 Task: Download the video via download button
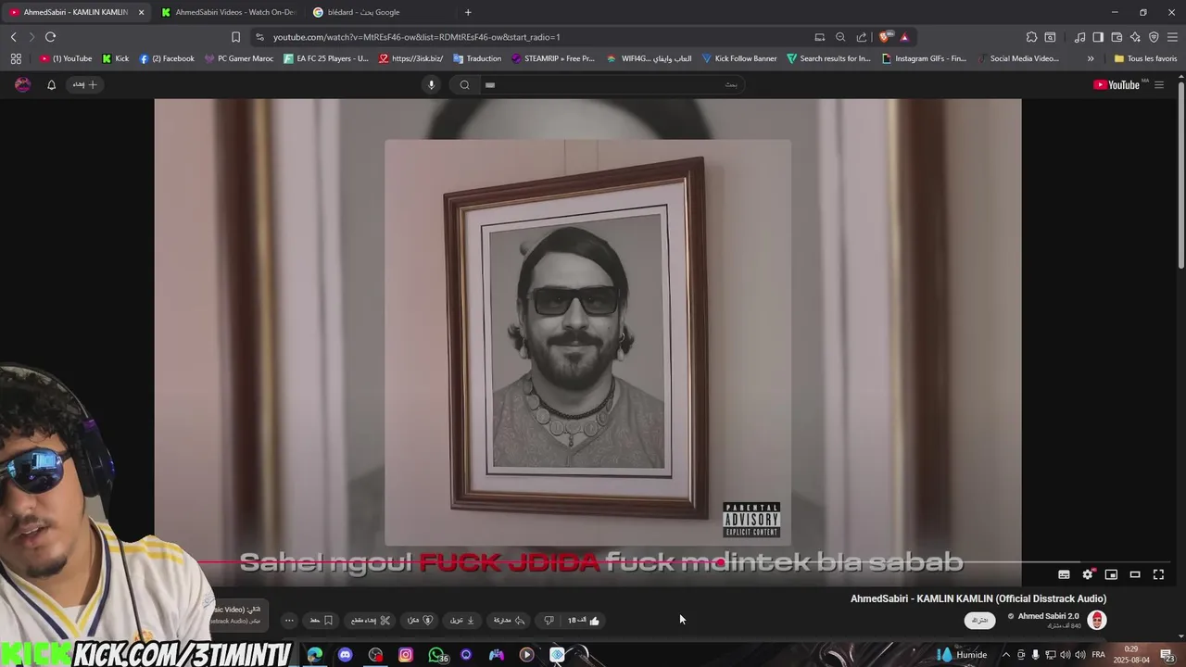click(x=462, y=621)
